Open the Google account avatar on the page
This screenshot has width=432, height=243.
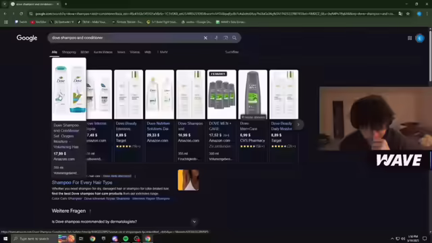(x=420, y=38)
